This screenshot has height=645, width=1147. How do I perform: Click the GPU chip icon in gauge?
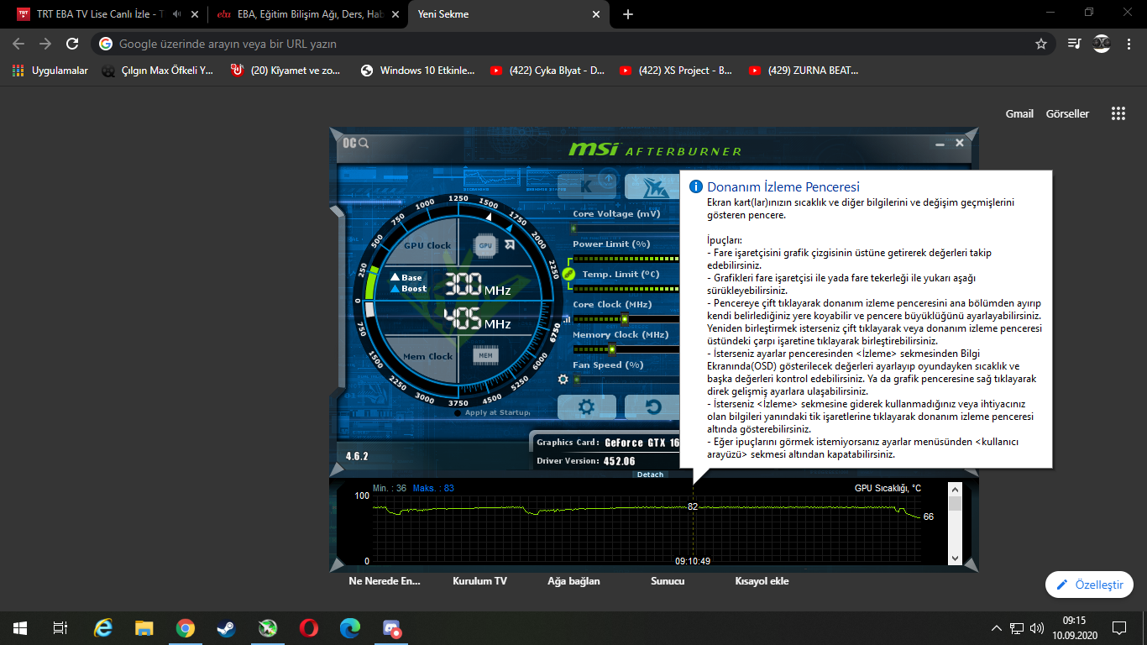(x=484, y=245)
